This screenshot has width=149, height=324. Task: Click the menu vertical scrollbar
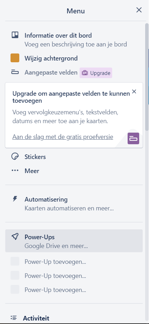click(147, 76)
